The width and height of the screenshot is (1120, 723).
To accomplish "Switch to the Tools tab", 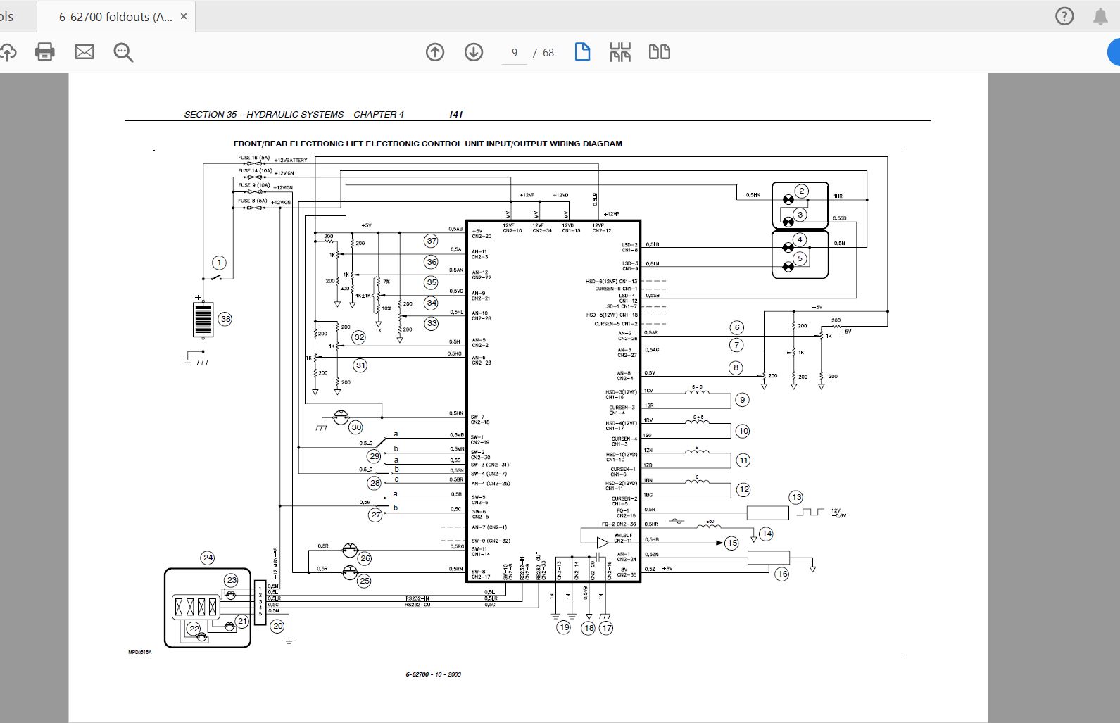I will click(x=8, y=17).
